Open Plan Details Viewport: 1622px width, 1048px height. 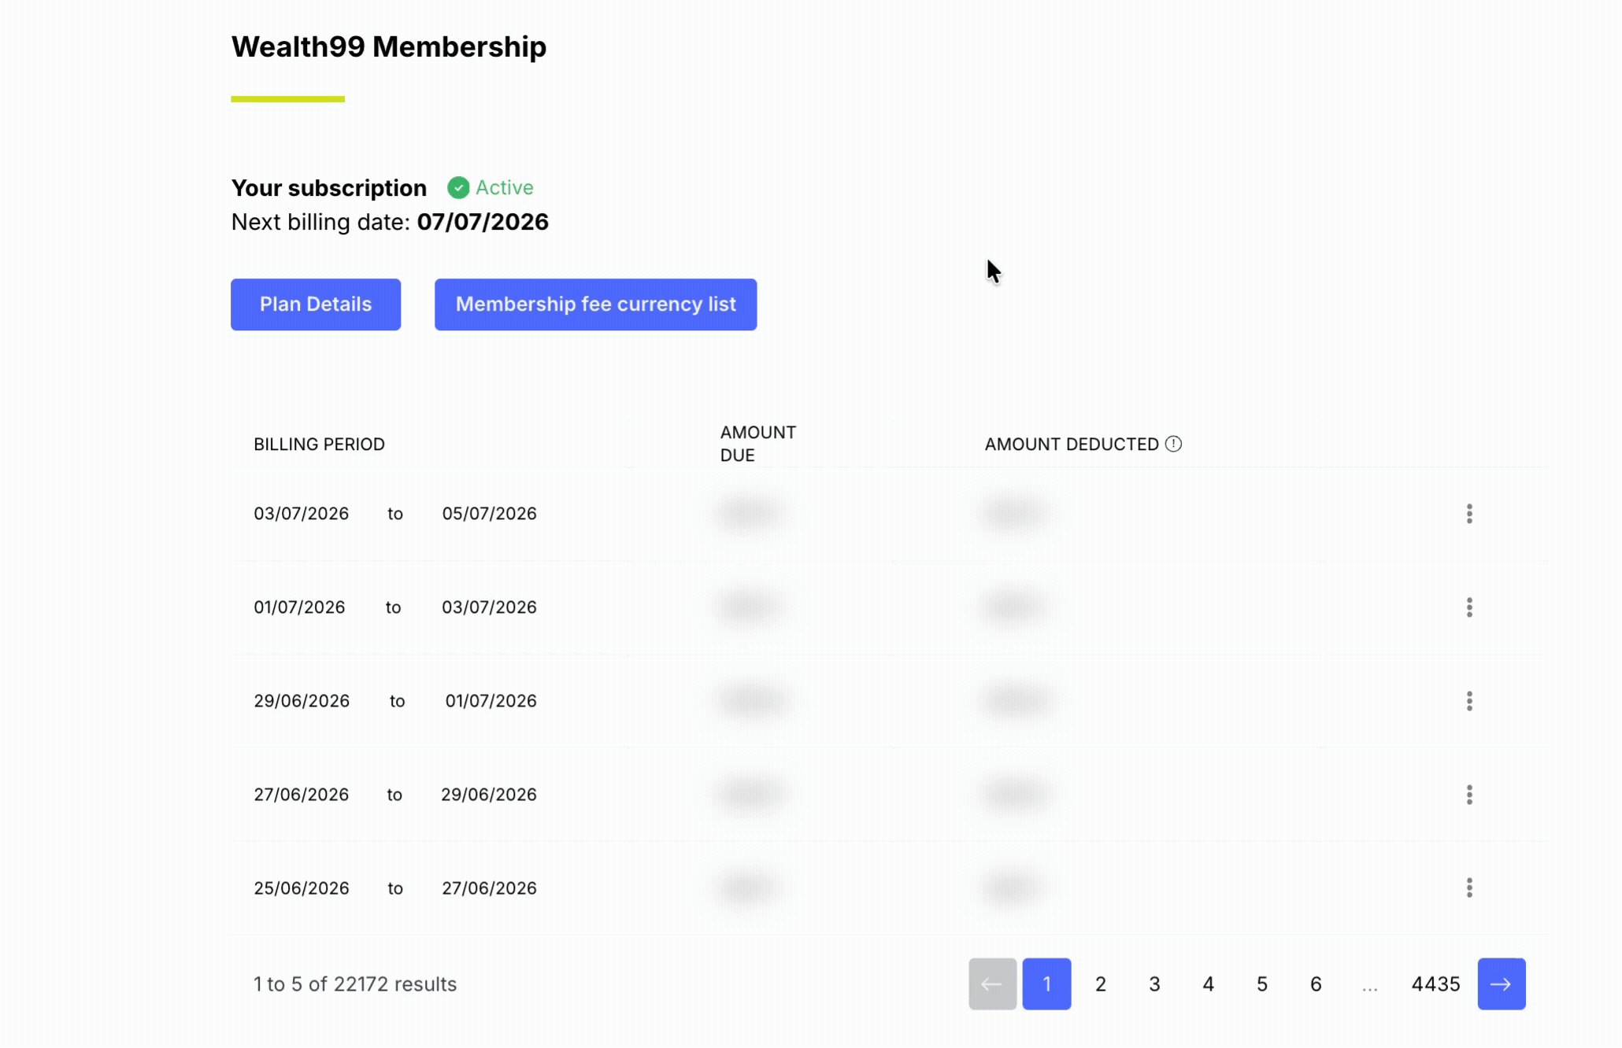(316, 304)
